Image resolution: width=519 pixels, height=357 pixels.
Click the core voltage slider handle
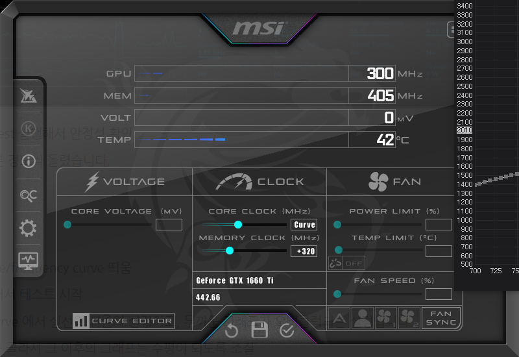coord(67,225)
